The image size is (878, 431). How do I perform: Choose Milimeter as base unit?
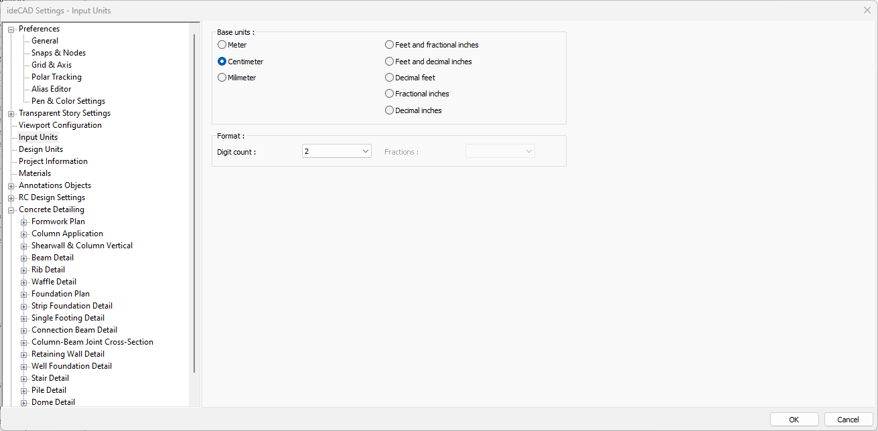[x=222, y=78]
